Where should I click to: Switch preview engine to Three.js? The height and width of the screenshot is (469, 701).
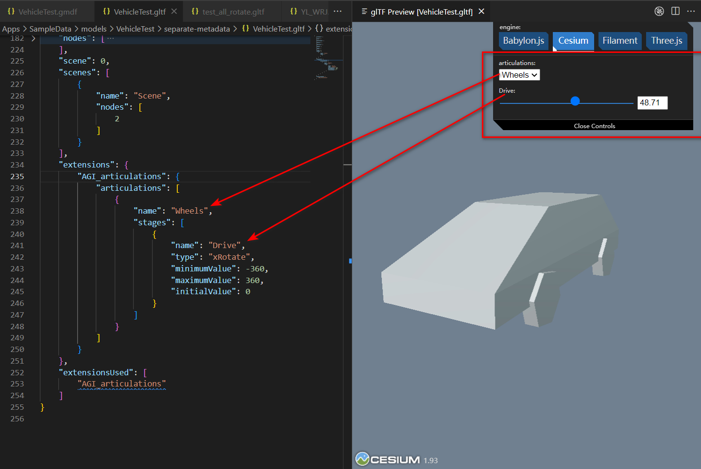pos(667,41)
